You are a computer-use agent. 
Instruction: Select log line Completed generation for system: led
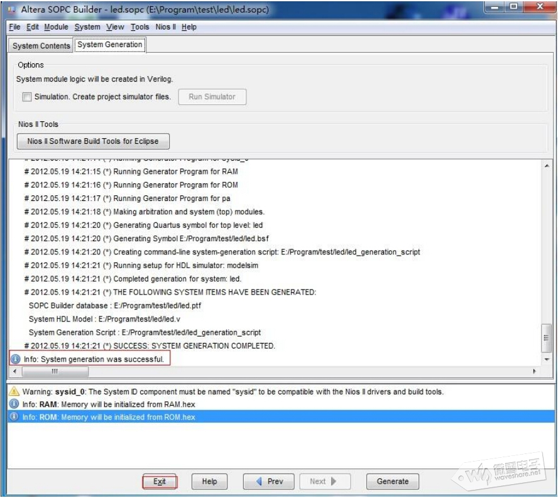tap(133, 279)
